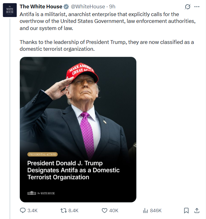
Task: Like the tweet with the heart icon
Action: (x=105, y=210)
